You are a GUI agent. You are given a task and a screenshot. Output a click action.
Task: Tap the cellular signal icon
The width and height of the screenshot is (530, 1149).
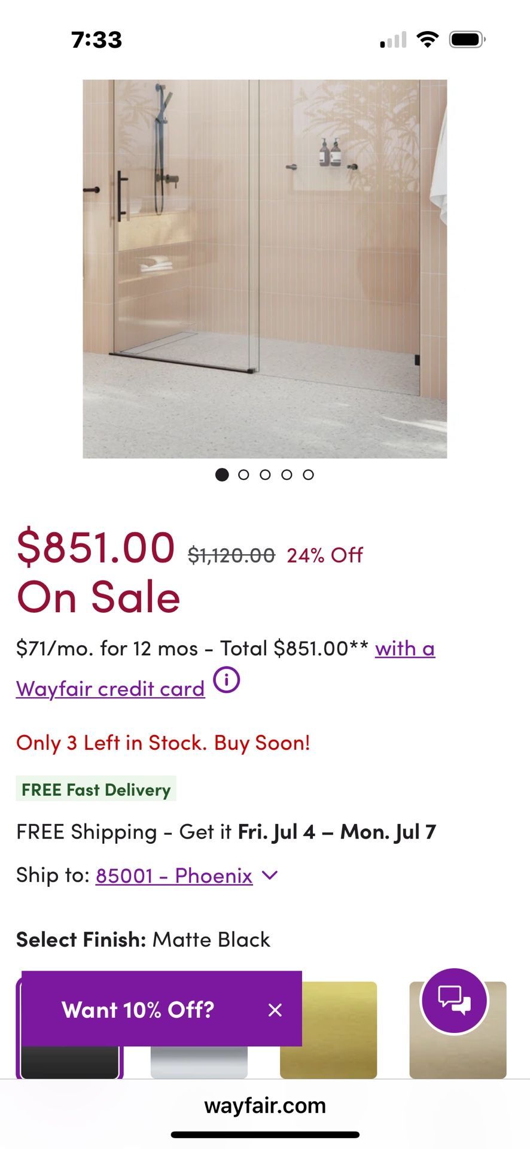[393, 38]
